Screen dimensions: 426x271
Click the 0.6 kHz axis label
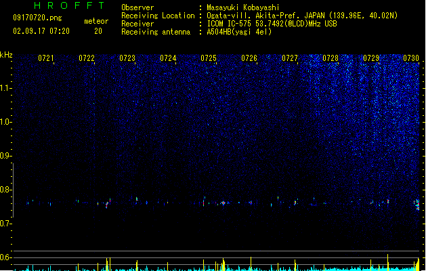pos(6,257)
